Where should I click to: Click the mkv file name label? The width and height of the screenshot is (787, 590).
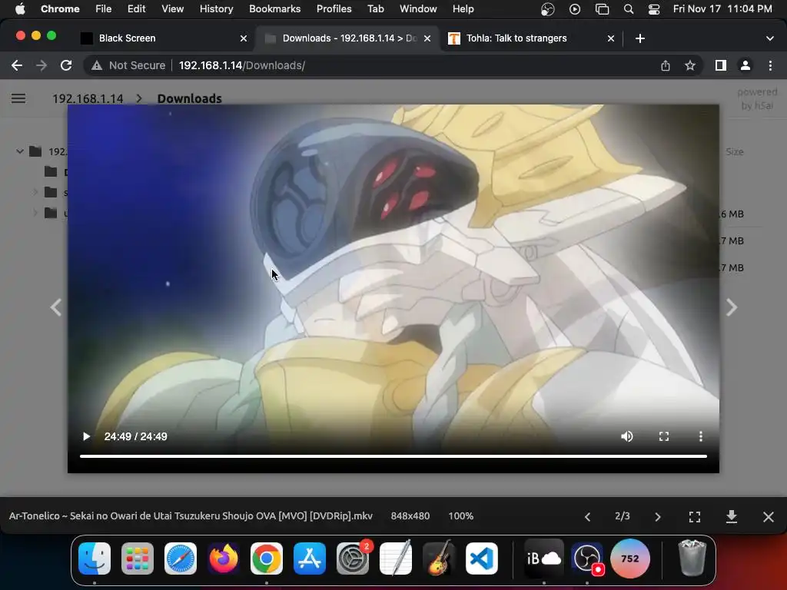tap(191, 515)
